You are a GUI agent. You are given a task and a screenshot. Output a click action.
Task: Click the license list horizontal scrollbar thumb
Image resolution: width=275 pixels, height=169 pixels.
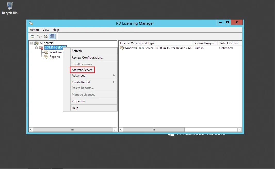click(154, 129)
